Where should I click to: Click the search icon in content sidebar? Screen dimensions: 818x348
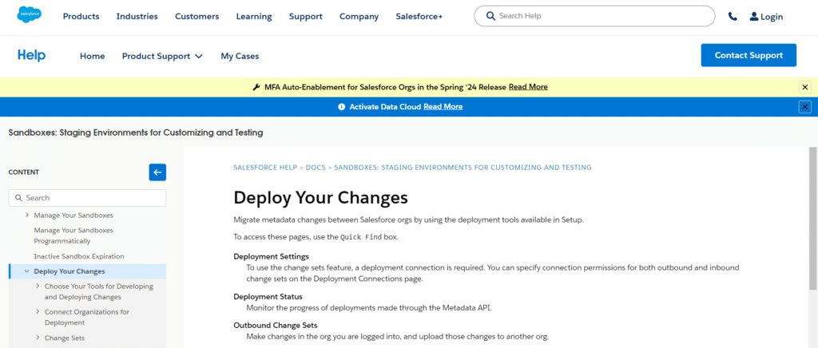[x=19, y=198]
